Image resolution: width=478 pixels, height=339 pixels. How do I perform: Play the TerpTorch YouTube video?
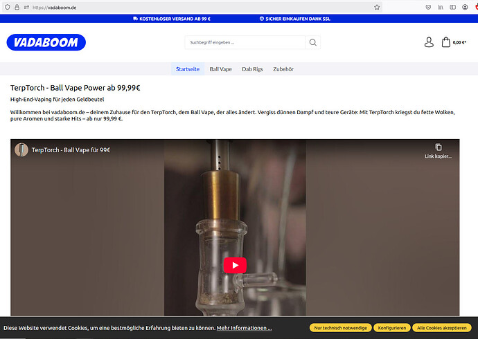pyautogui.click(x=235, y=265)
